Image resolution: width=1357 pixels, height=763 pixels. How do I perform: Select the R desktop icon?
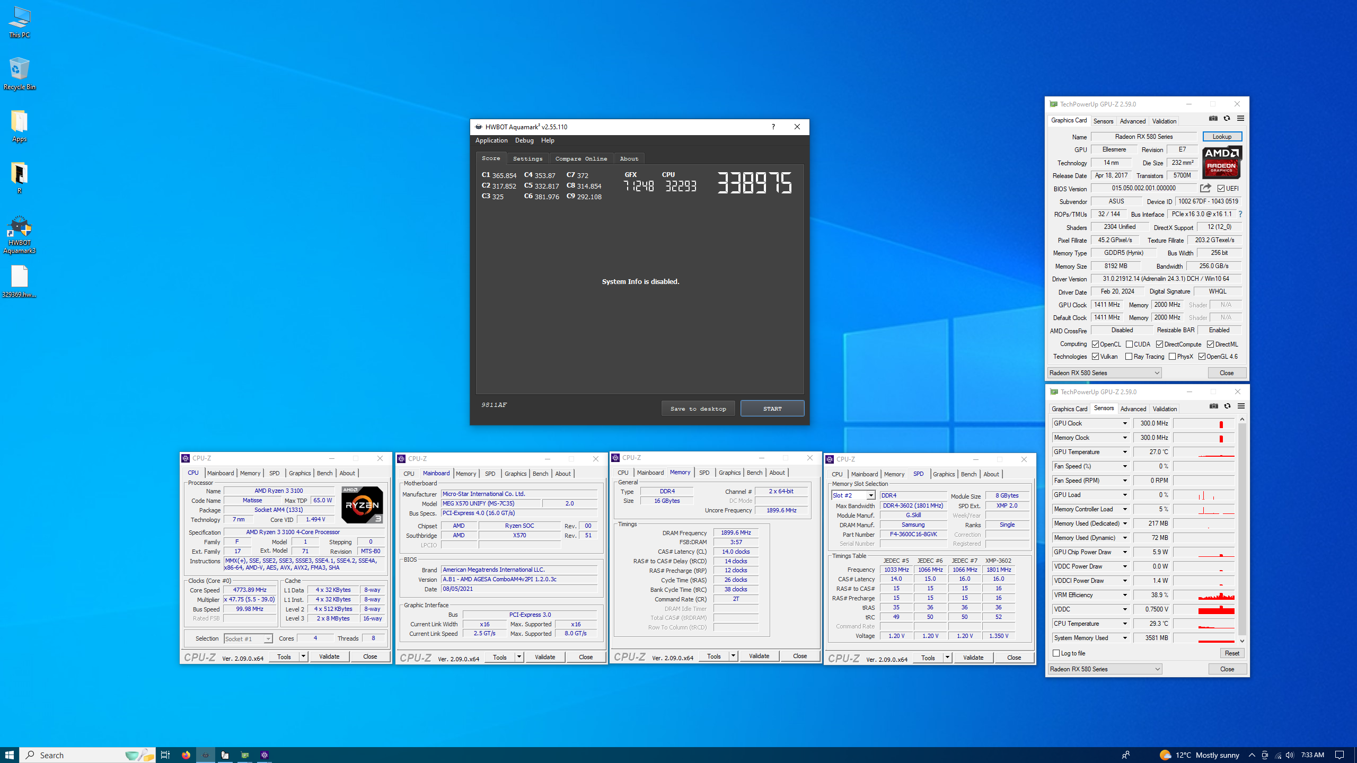pyautogui.click(x=19, y=178)
